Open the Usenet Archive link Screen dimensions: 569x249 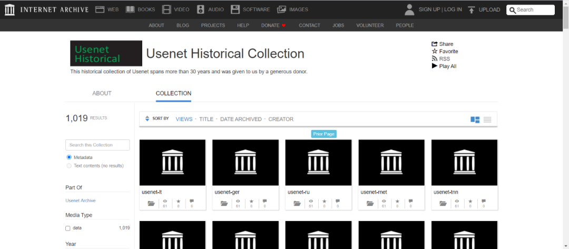tap(81, 201)
